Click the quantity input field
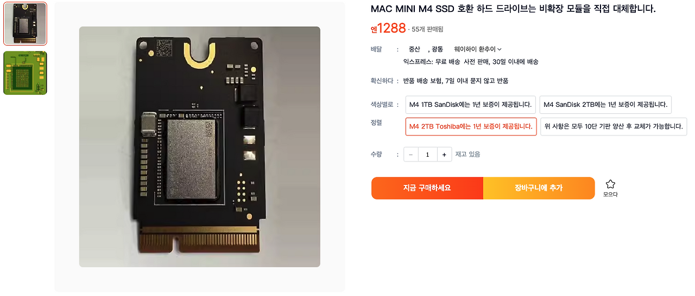Screen dimensions: 695x296 (x=427, y=155)
